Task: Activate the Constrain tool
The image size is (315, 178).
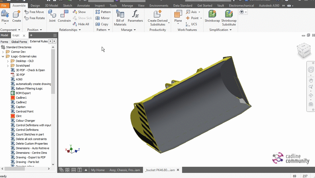Action: click(64, 16)
